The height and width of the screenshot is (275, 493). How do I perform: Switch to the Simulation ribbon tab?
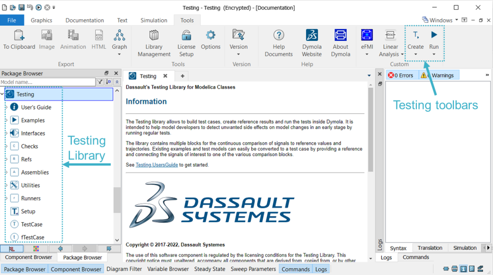pos(154,20)
